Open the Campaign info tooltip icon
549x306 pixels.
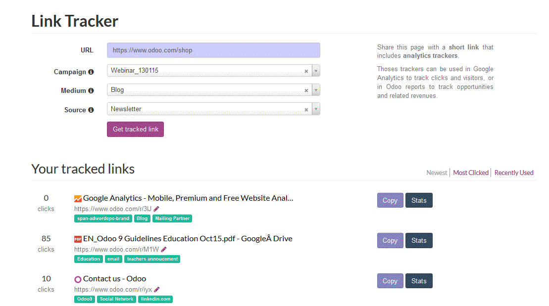tap(92, 72)
